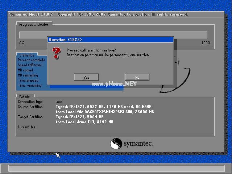Select the Progress Indicator group heading
The width and height of the screenshot is (232, 174).
[33, 24]
